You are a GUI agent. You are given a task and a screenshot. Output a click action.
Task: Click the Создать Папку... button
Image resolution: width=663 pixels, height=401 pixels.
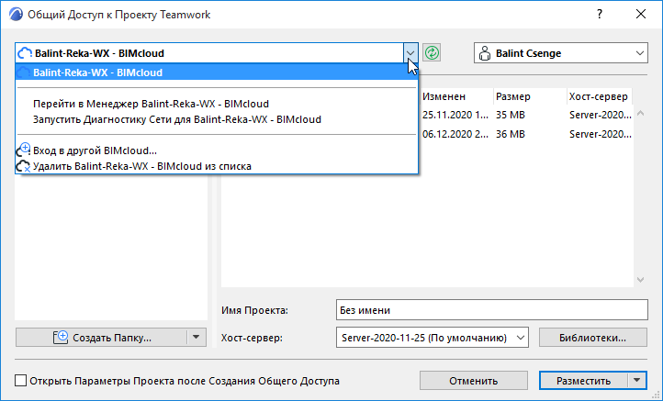coord(102,337)
